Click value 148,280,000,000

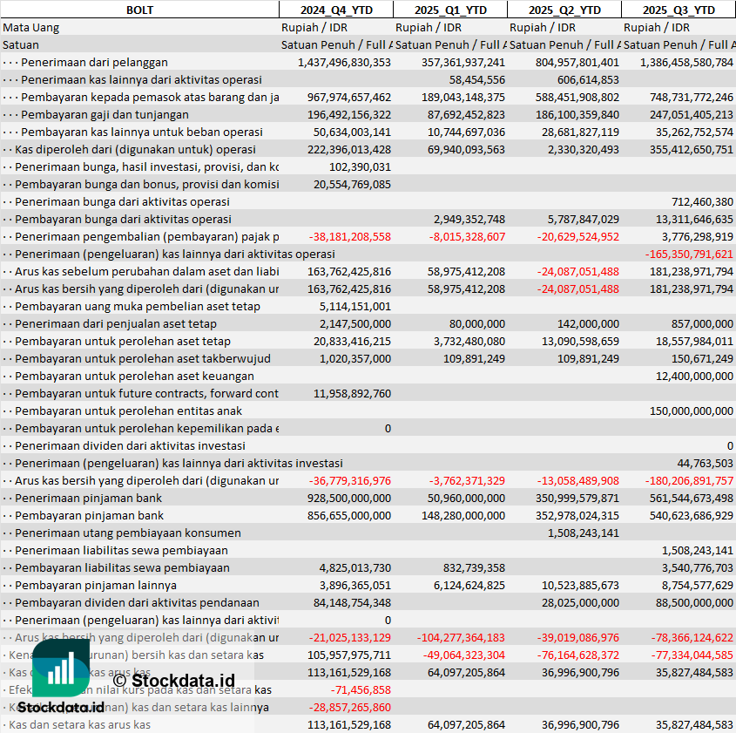tap(463, 516)
